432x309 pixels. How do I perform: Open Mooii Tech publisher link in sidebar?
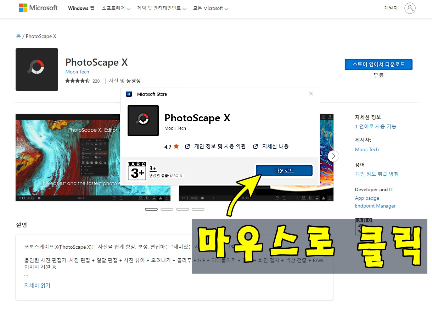(x=367, y=149)
